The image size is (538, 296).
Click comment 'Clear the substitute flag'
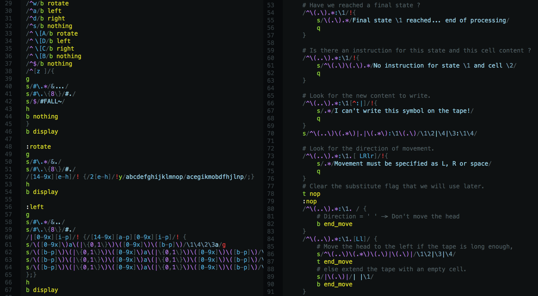pos(393,186)
